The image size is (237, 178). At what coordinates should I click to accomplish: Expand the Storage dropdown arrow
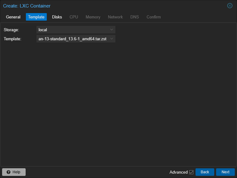pyautogui.click(x=112, y=30)
